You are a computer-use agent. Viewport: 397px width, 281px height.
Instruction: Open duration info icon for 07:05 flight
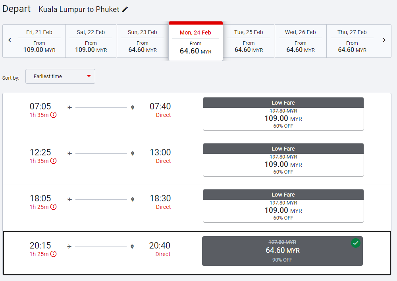pyautogui.click(x=53, y=115)
